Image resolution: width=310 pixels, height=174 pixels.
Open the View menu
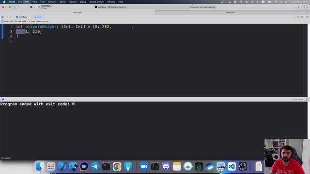click(x=34, y=2)
